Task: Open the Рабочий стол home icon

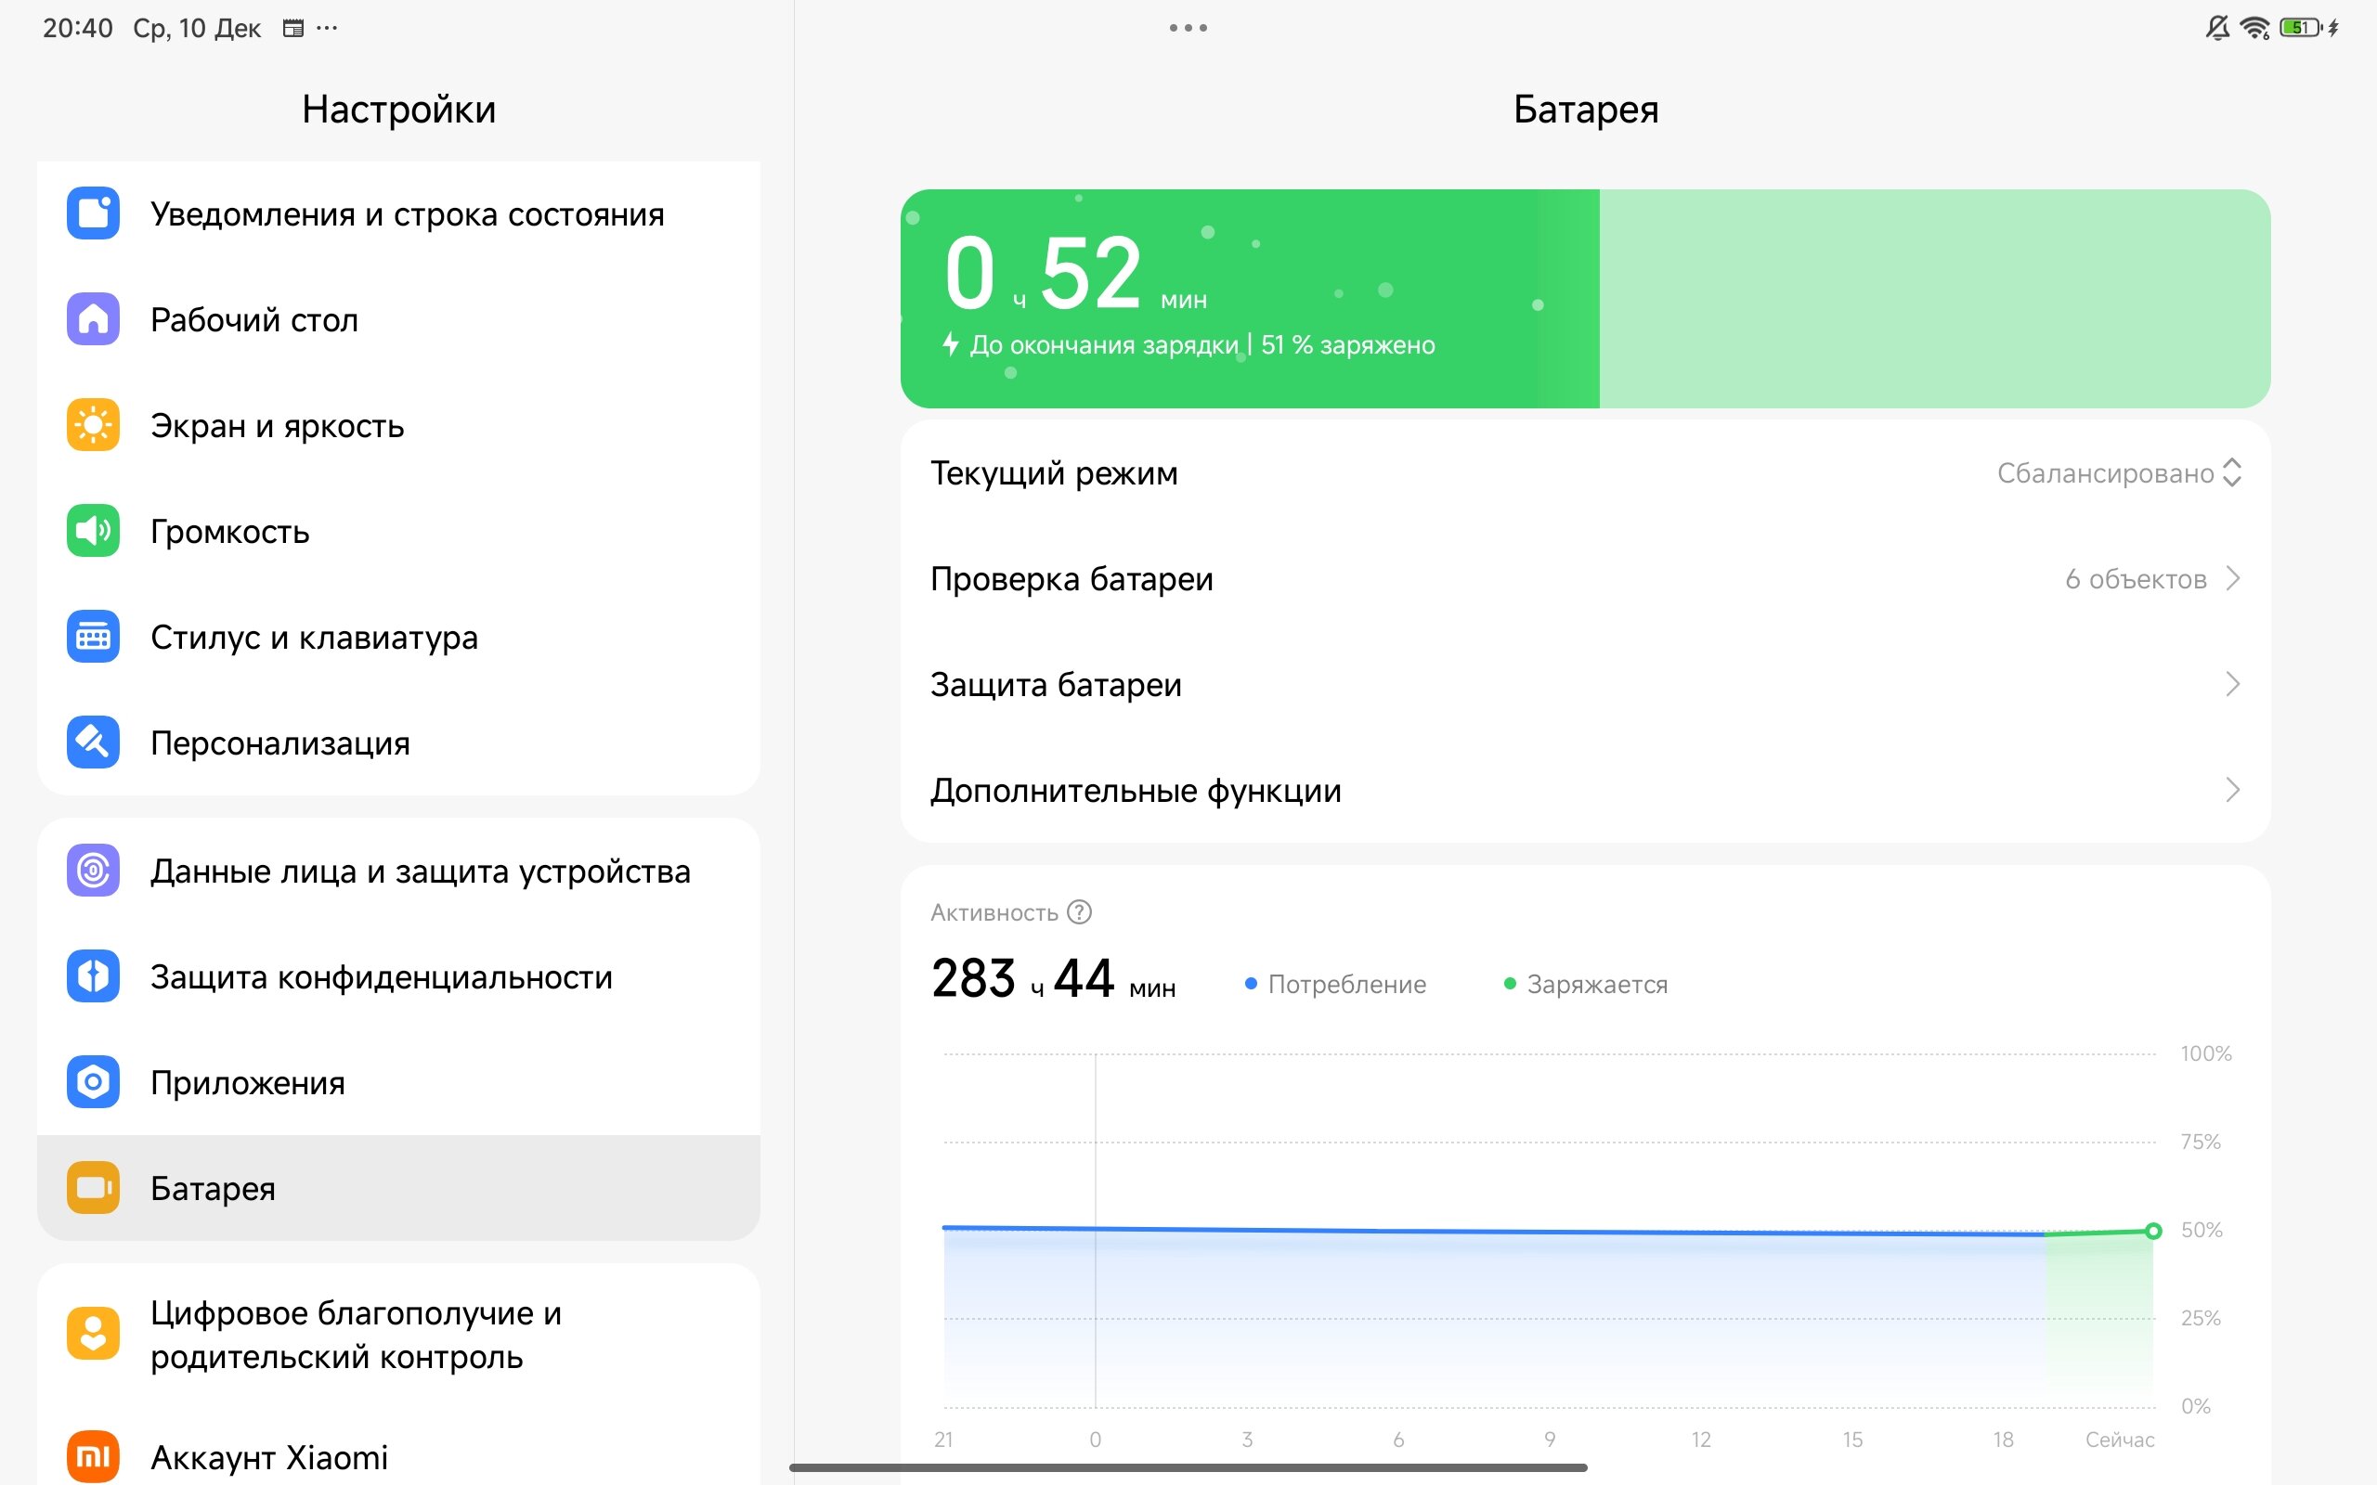Action: coord(93,319)
